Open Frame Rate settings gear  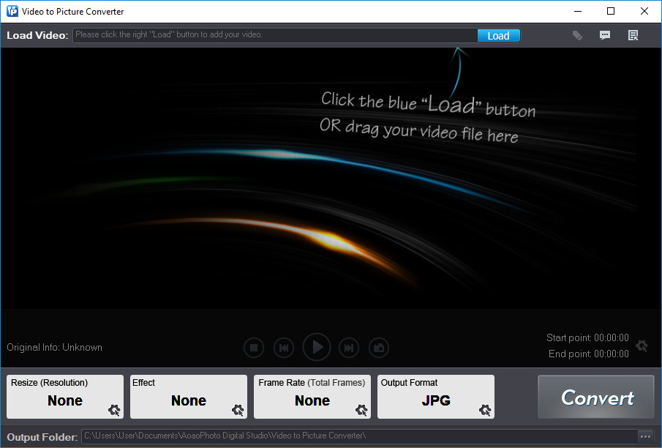(x=361, y=410)
